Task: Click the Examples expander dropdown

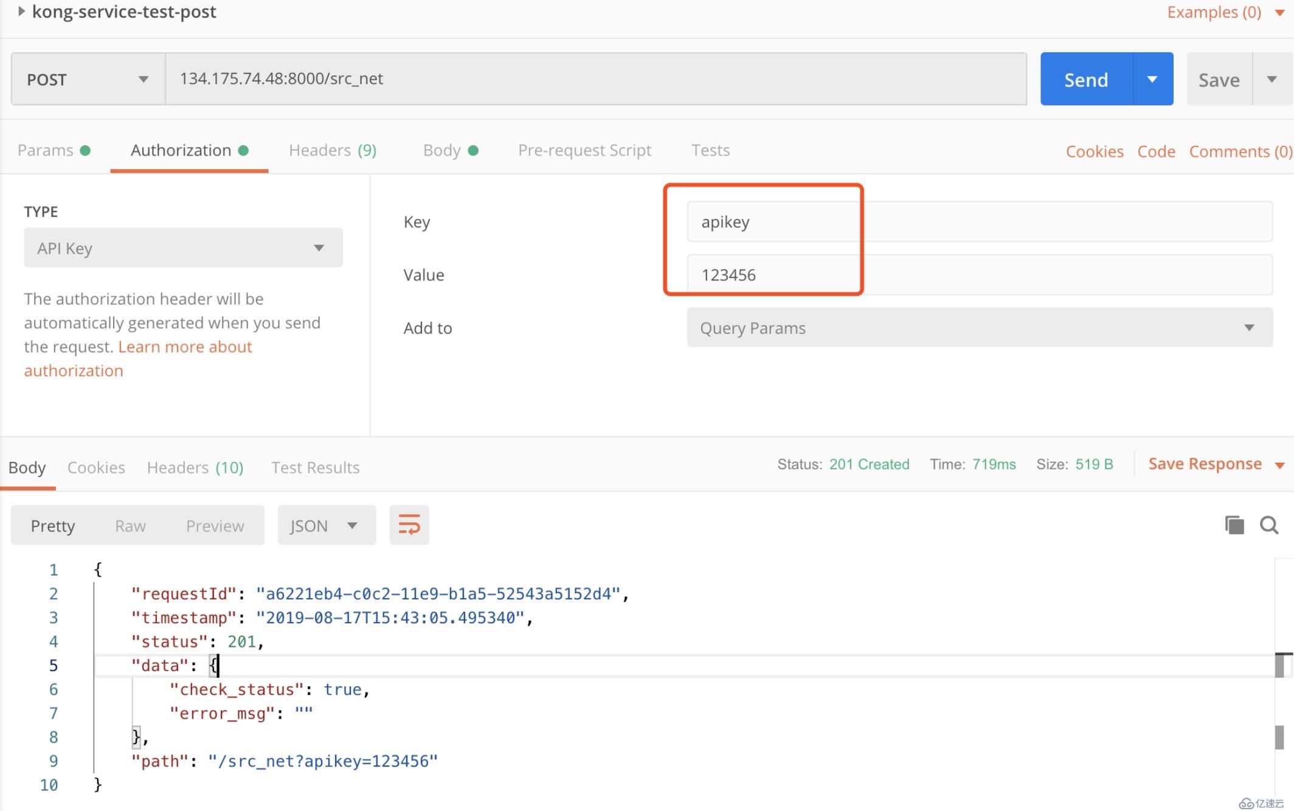Action: pyautogui.click(x=1281, y=13)
